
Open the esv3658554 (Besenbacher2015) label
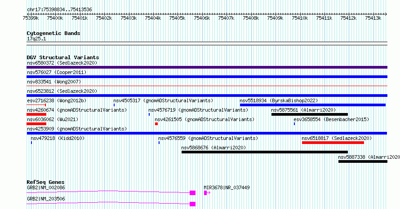(x=331, y=119)
